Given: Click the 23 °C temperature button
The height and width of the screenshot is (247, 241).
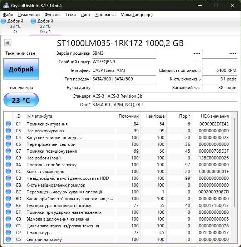Looking at the screenshot, I should [21, 100].
